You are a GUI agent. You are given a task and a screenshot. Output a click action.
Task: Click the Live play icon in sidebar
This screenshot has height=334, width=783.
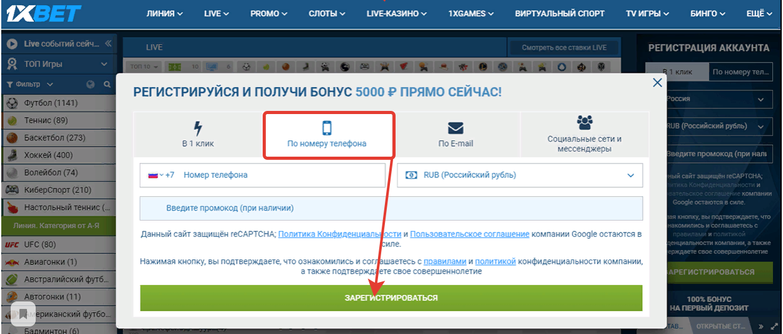click(12, 44)
